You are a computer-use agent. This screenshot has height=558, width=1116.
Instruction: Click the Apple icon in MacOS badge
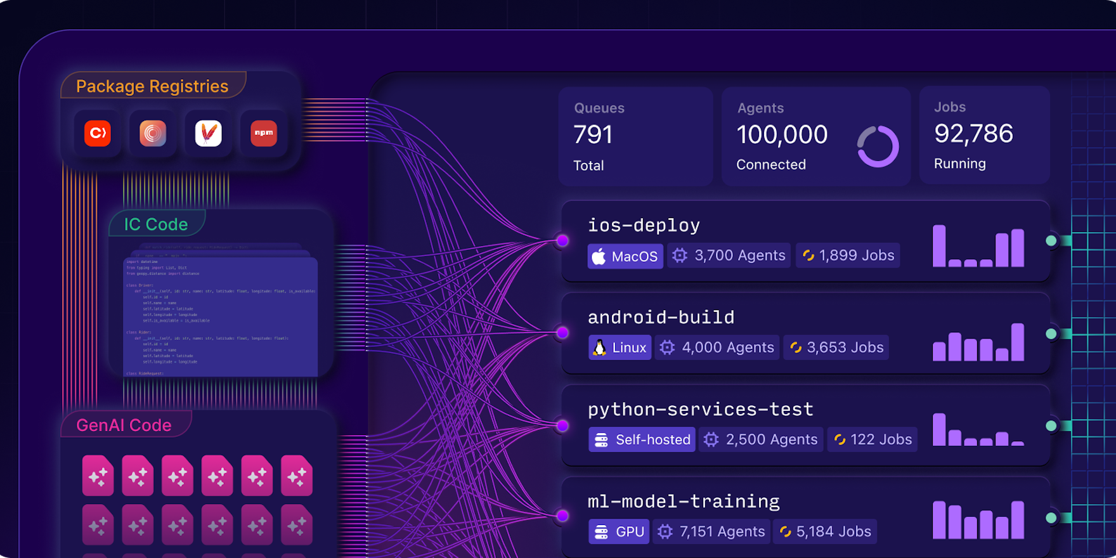tap(599, 256)
